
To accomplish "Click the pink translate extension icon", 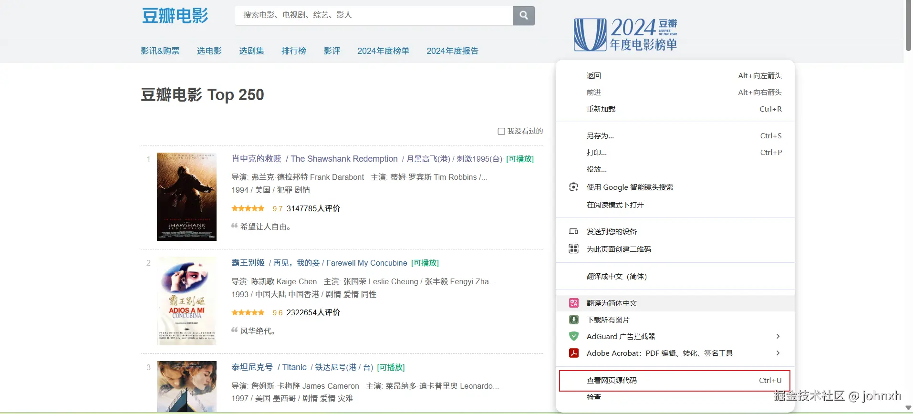I will pyautogui.click(x=574, y=303).
